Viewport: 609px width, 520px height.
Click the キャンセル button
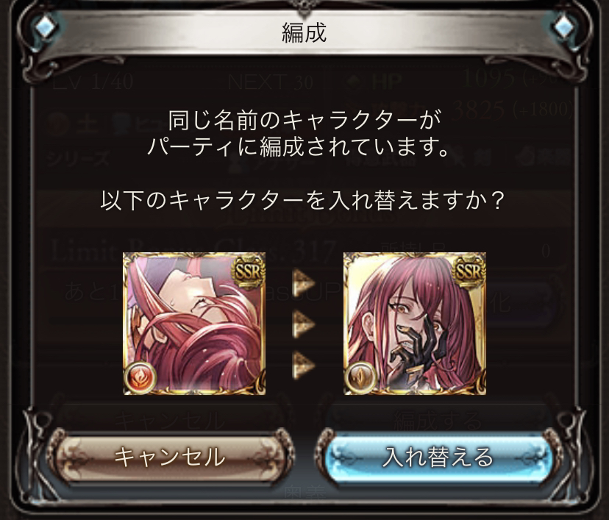click(170, 457)
